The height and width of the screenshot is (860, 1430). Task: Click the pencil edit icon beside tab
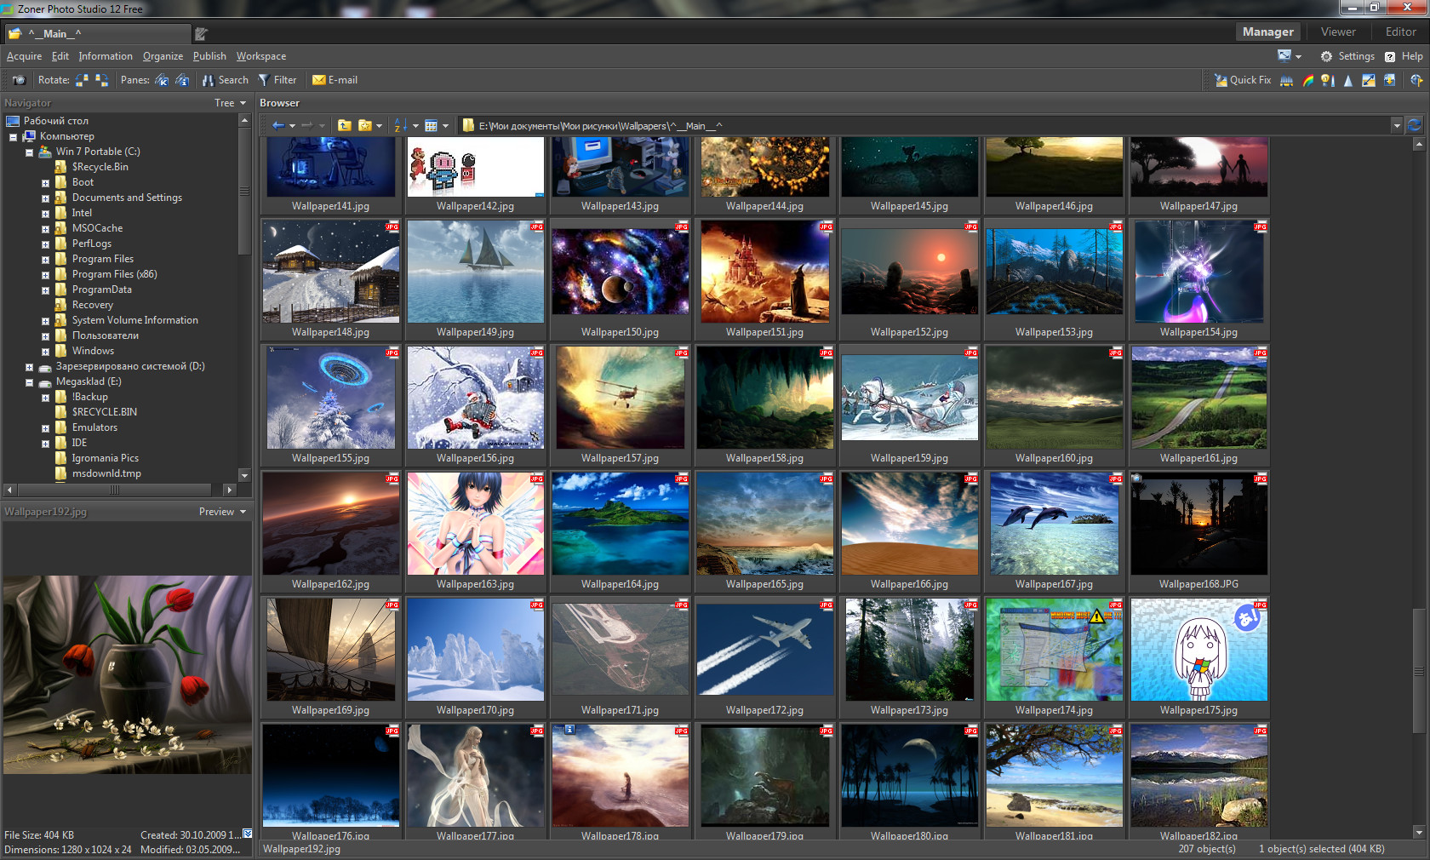tap(201, 34)
